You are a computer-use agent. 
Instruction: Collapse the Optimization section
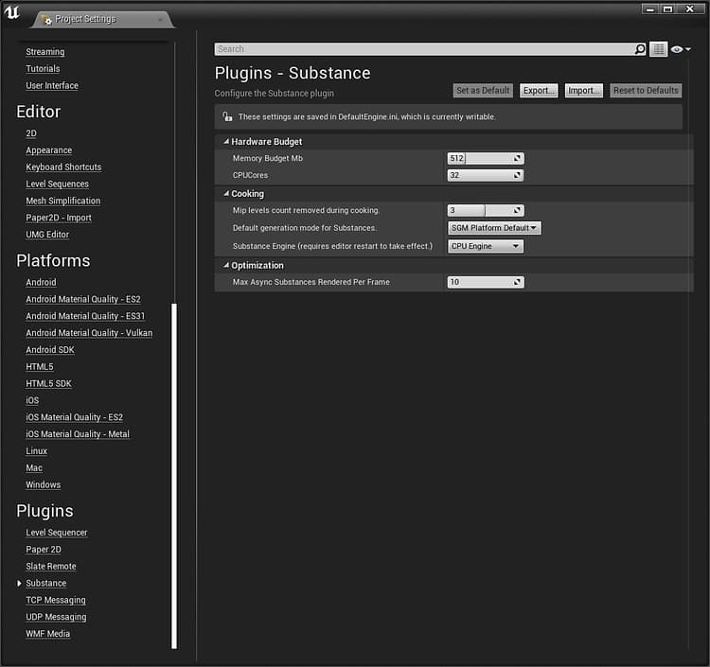click(226, 265)
